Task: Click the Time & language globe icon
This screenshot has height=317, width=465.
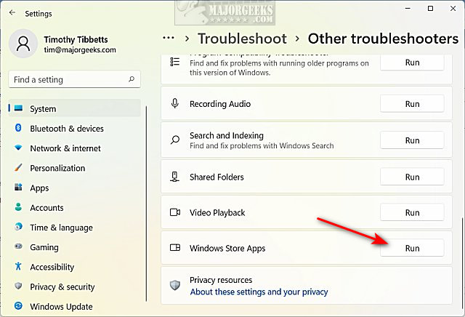Action: 18,227
